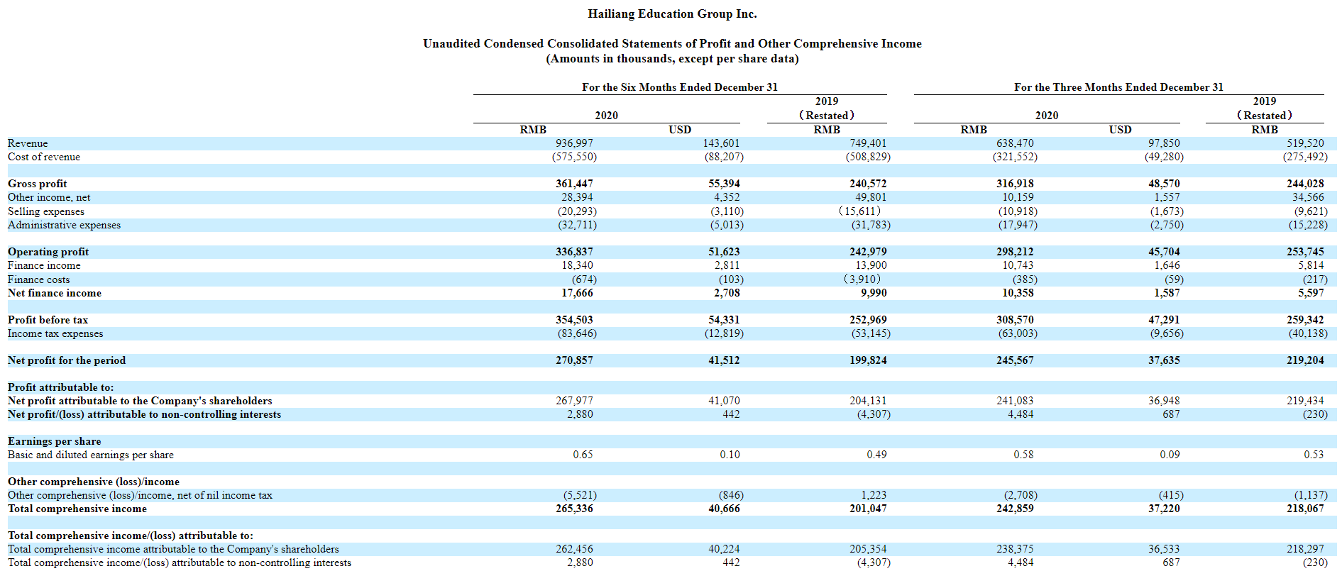
Task: Click revenue value 638,470
Action: (x=1015, y=143)
